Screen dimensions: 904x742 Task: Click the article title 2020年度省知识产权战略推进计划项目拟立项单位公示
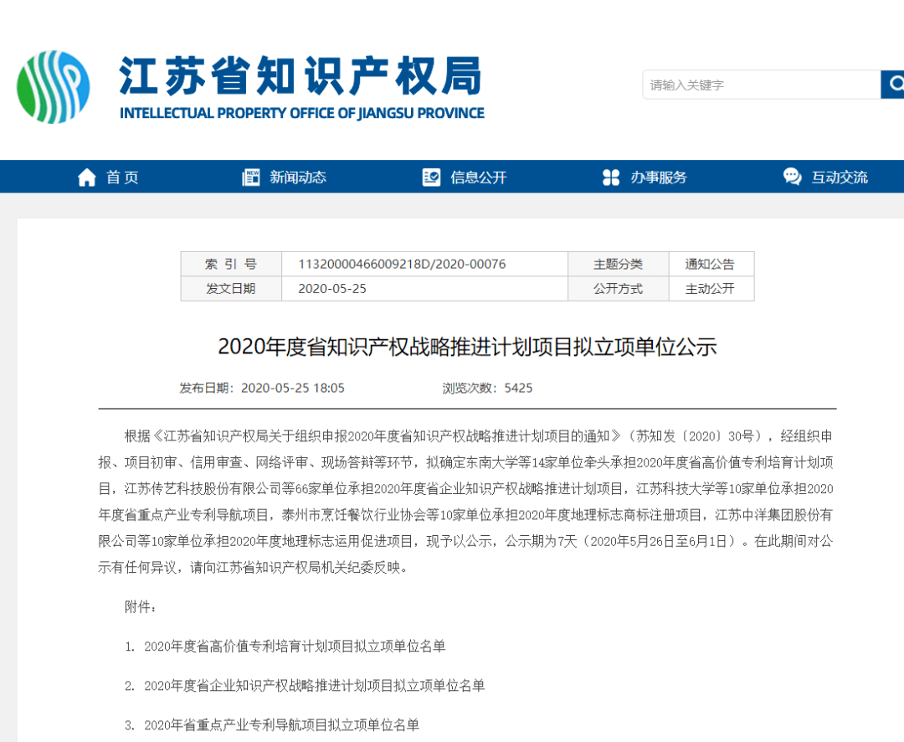467,347
